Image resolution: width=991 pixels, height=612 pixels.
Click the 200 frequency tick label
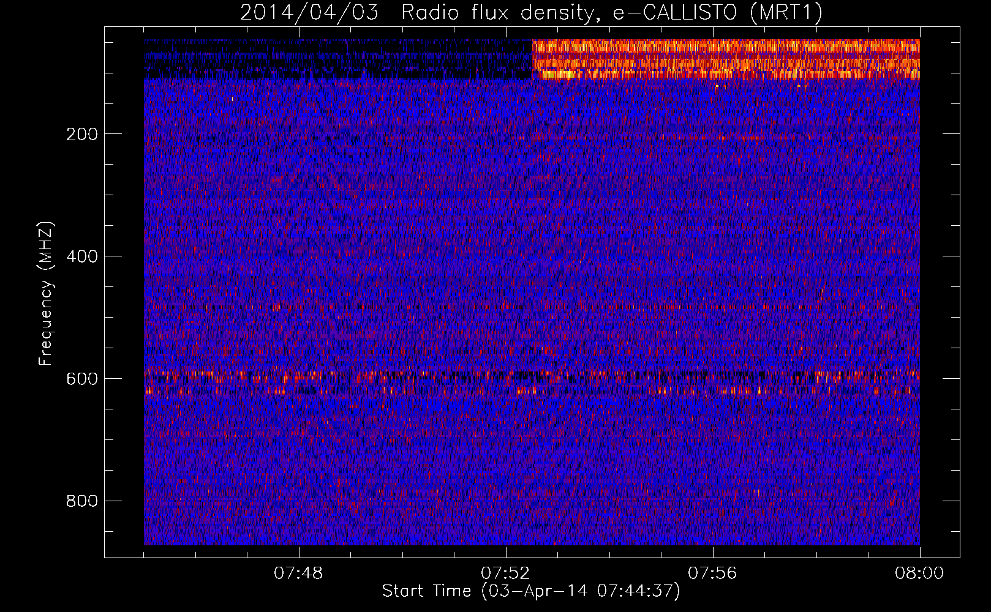(x=82, y=134)
